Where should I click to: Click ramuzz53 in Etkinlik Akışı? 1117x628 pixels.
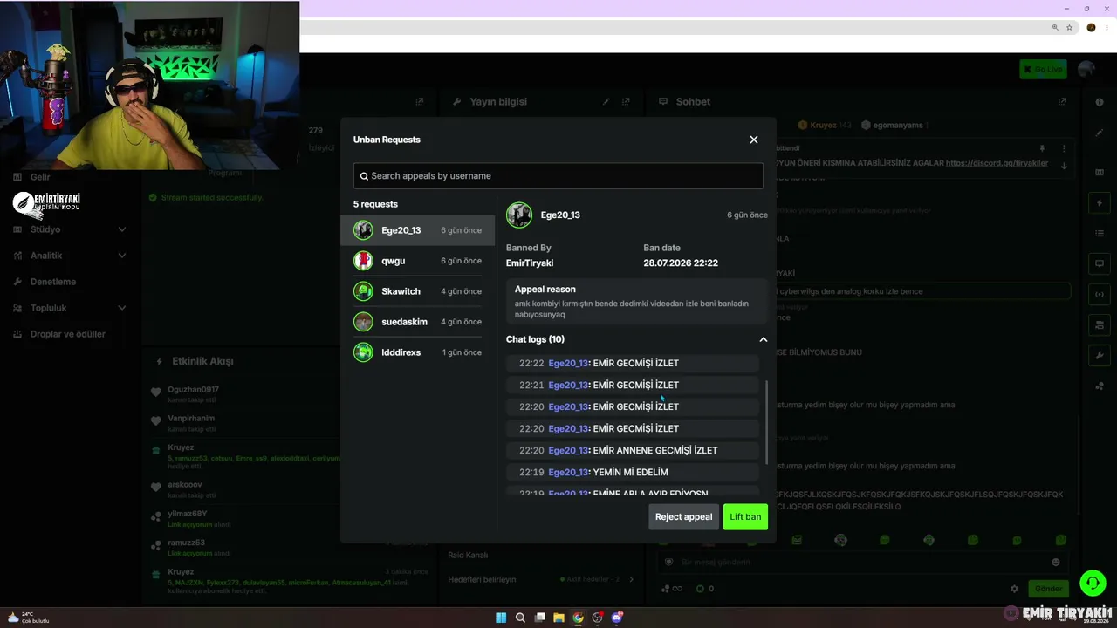click(187, 543)
